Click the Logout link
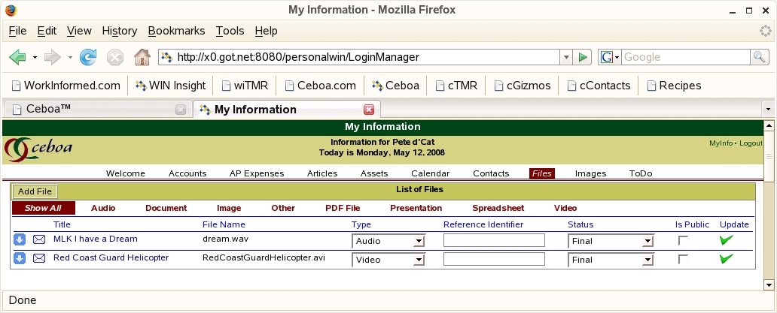777x313 pixels. (751, 143)
